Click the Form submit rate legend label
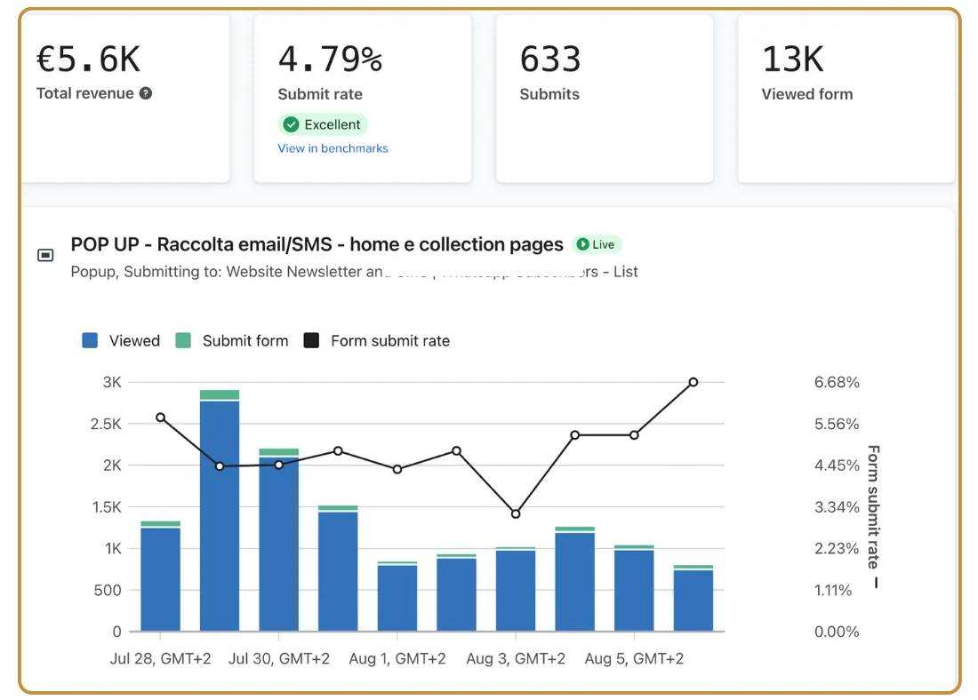Viewport: 978px width, 700px height. pyautogui.click(x=390, y=341)
